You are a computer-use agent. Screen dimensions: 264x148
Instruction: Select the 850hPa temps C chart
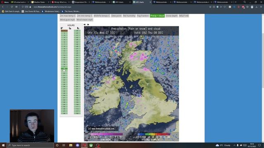102,16
